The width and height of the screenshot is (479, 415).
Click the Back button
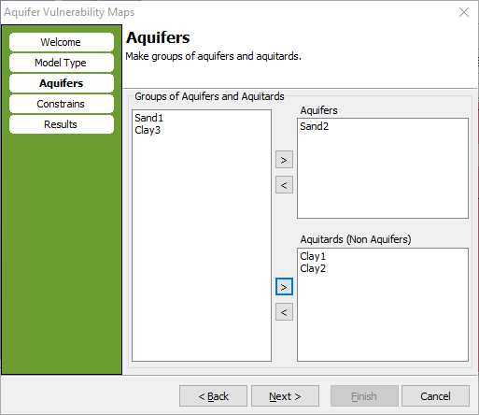coord(213,396)
